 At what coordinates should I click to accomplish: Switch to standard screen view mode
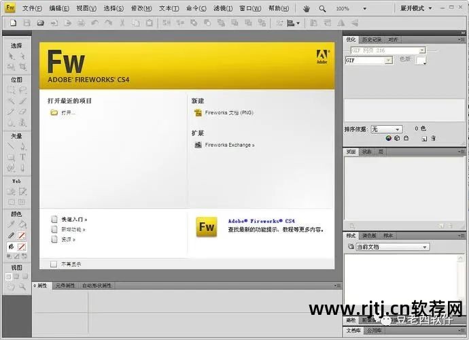click(x=9, y=276)
